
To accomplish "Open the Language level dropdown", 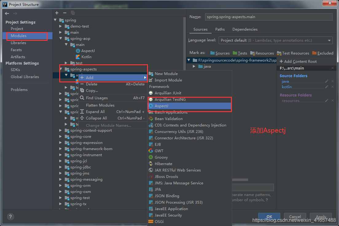I will click(275, 40).
